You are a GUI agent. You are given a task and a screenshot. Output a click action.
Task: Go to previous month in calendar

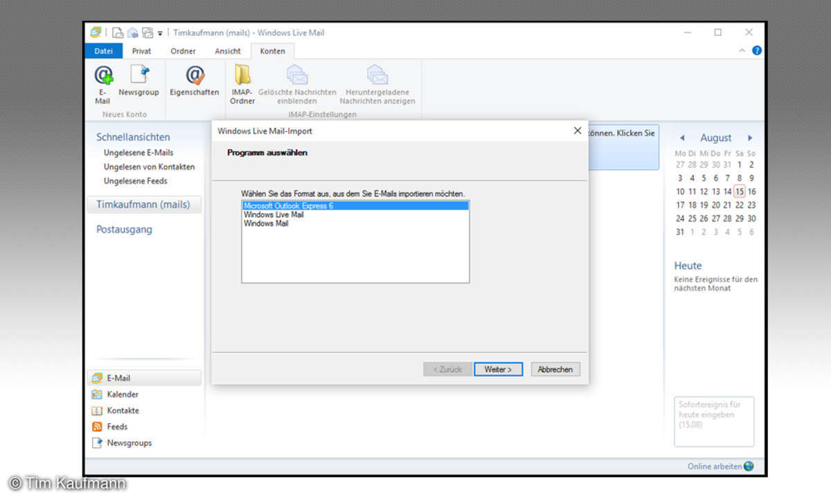pos(681,138)
